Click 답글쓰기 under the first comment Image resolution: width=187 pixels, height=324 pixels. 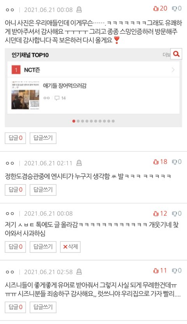coord(43,138)
